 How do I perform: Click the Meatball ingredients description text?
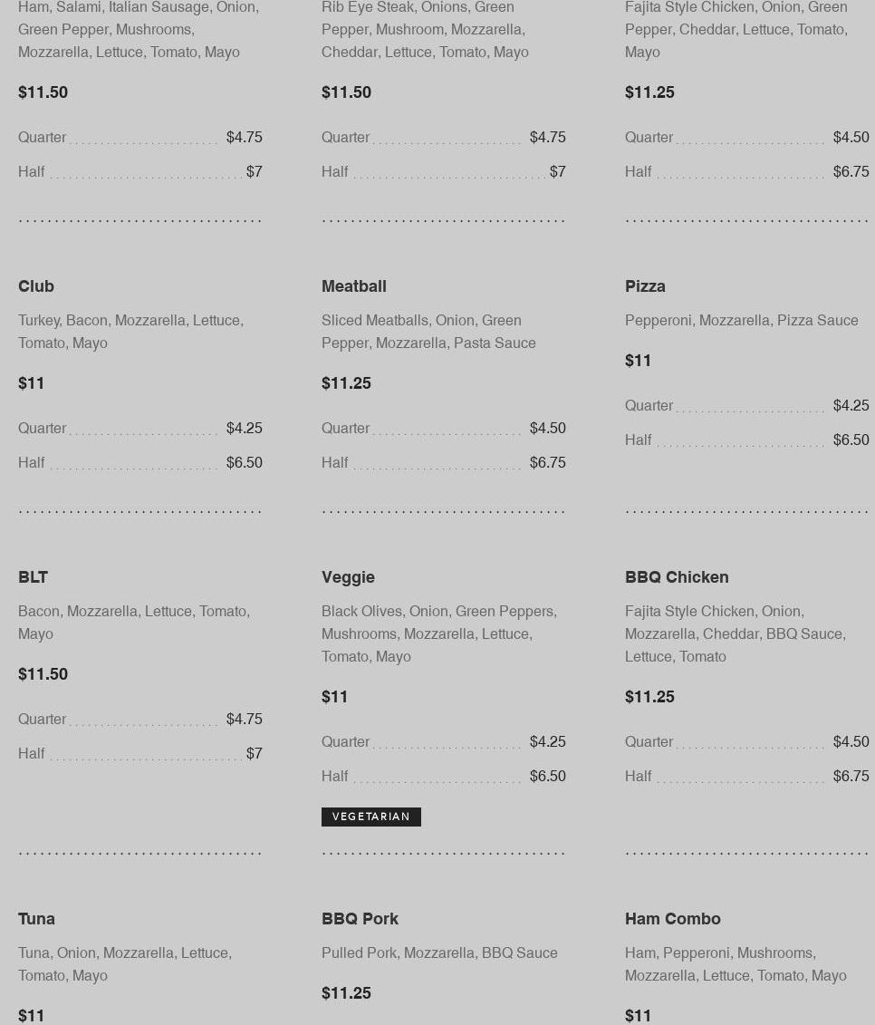pyautogui.click(x=428, y=332)
